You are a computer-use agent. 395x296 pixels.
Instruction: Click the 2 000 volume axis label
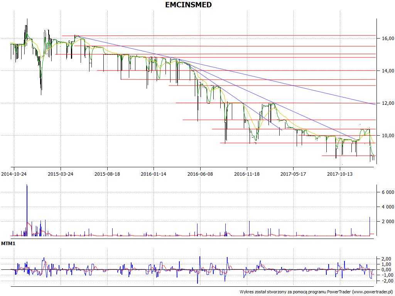pos(388,222)
